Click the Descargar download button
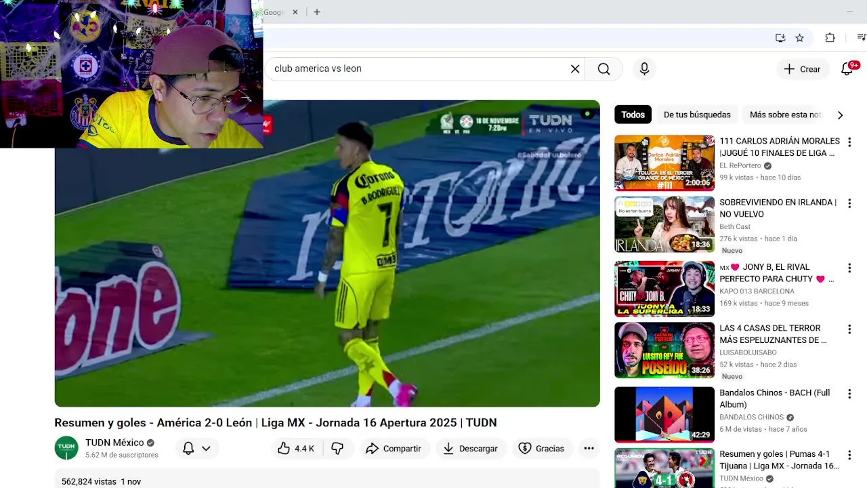 pyautogui.click(x=470, y=449)
